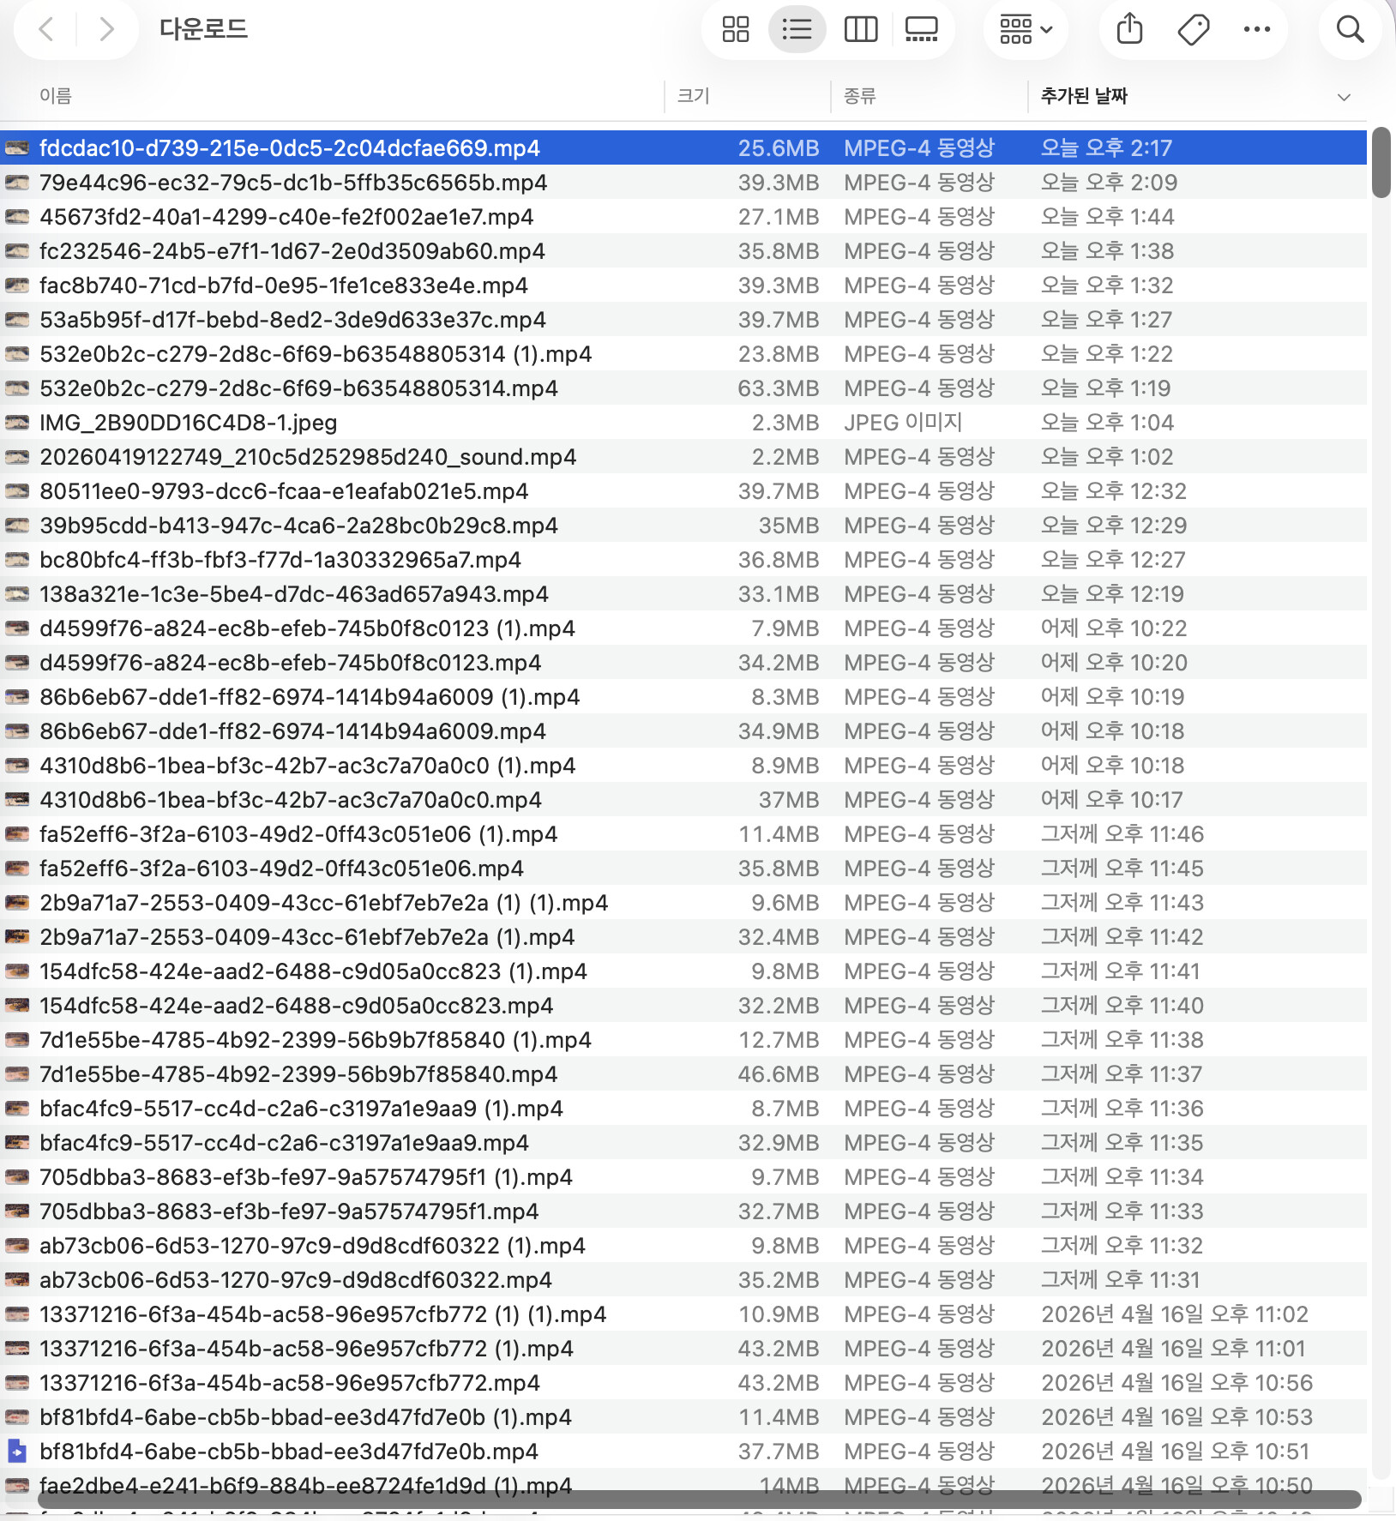Click thumbnail icon of IMG_2B90DD16C4D8-1.jpeg
Screen dimensions: 1396x1521
click(17, 423)
